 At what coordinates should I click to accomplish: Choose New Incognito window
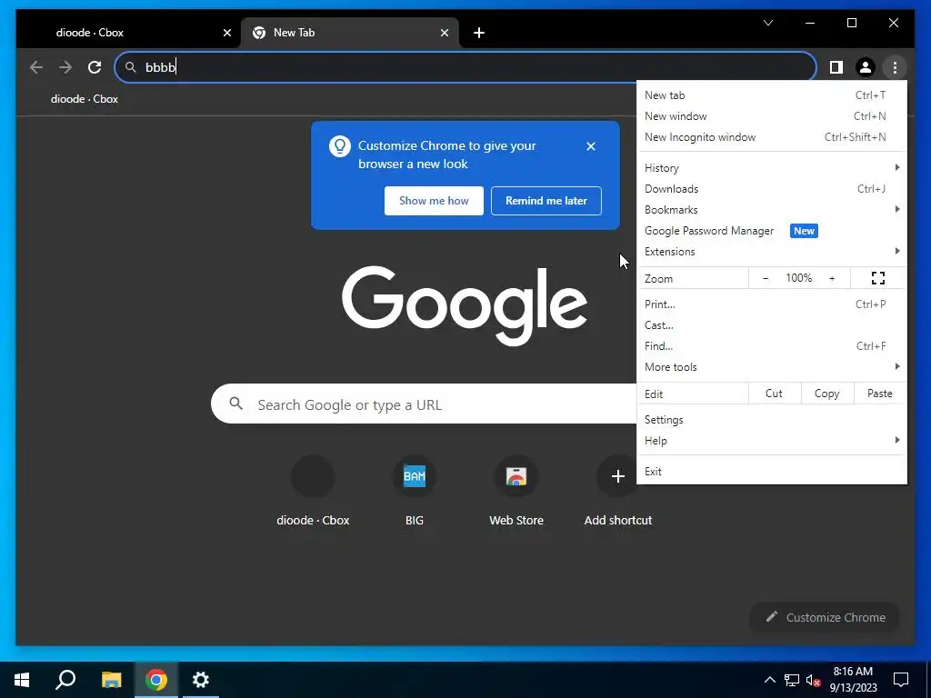pos(771,137)
